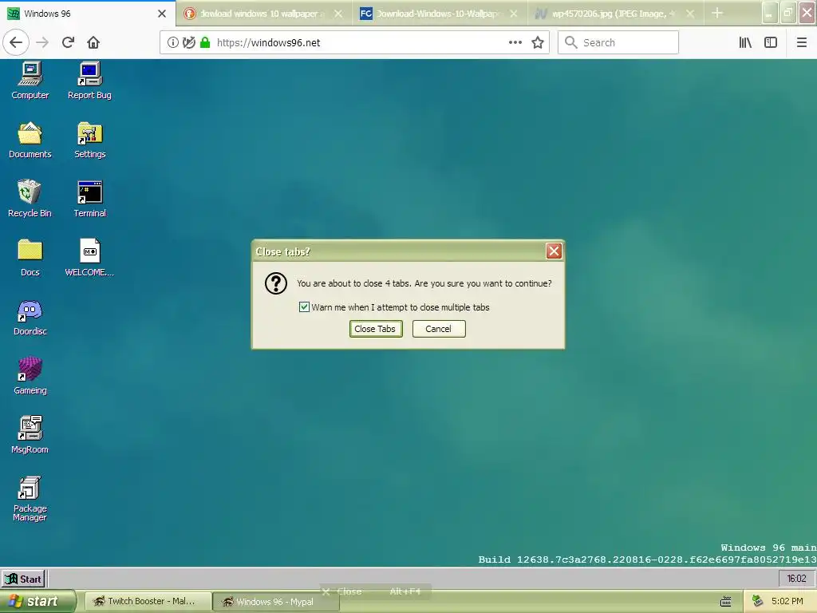The width and height of the screenshot is (817, 613).
Task: Open a new tab with plus button
Action: point(717,13)
